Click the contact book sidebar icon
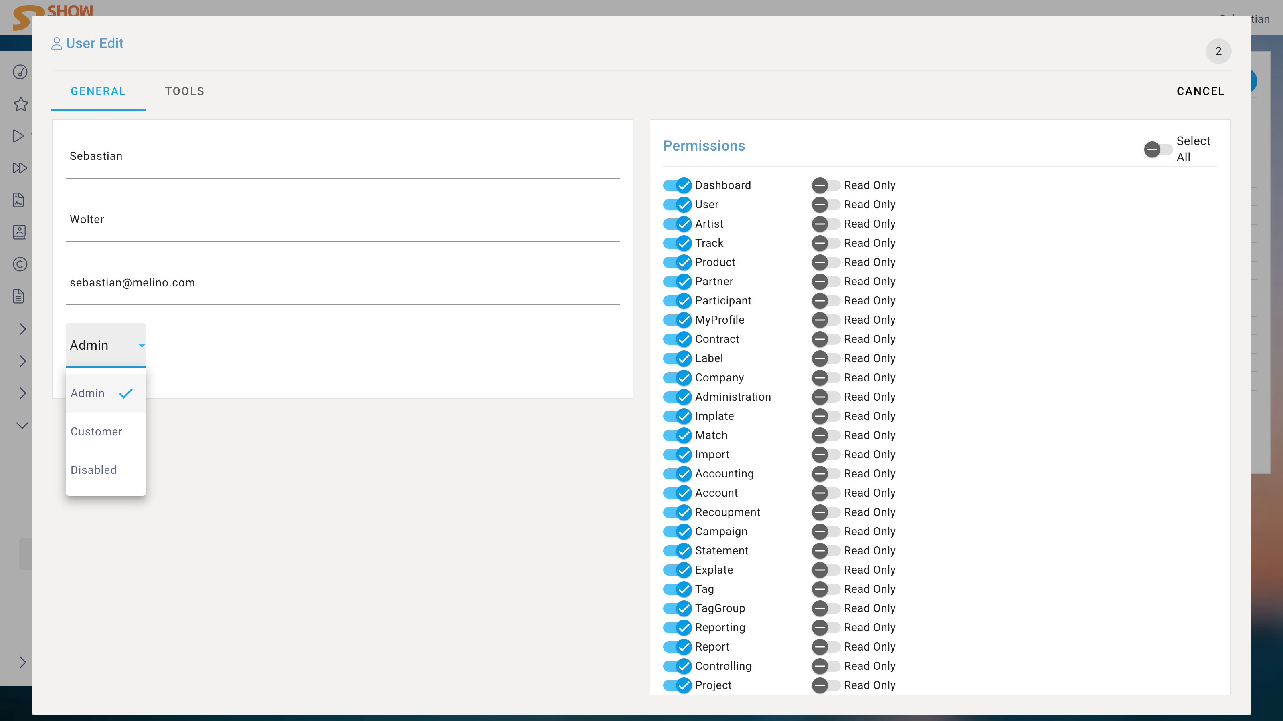This screenshot has width=1283, height=721. pos(19,232)
